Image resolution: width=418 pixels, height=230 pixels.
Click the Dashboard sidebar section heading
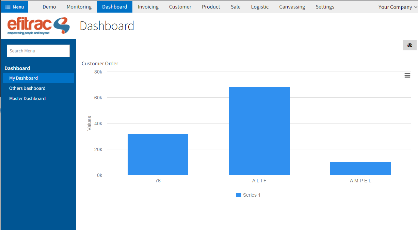[17, 68]
